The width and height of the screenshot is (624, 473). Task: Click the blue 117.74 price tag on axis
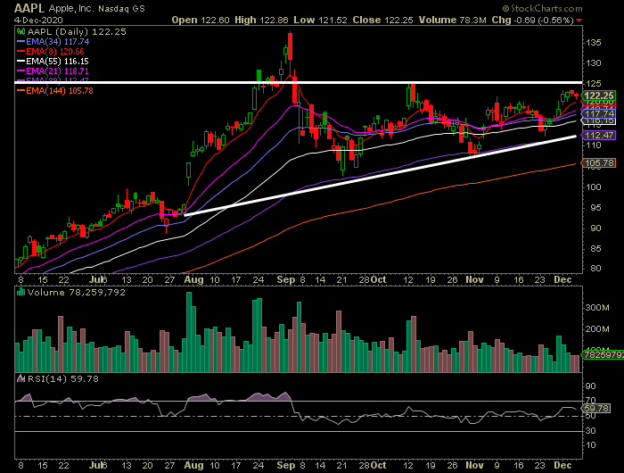(x=599, y=114)
